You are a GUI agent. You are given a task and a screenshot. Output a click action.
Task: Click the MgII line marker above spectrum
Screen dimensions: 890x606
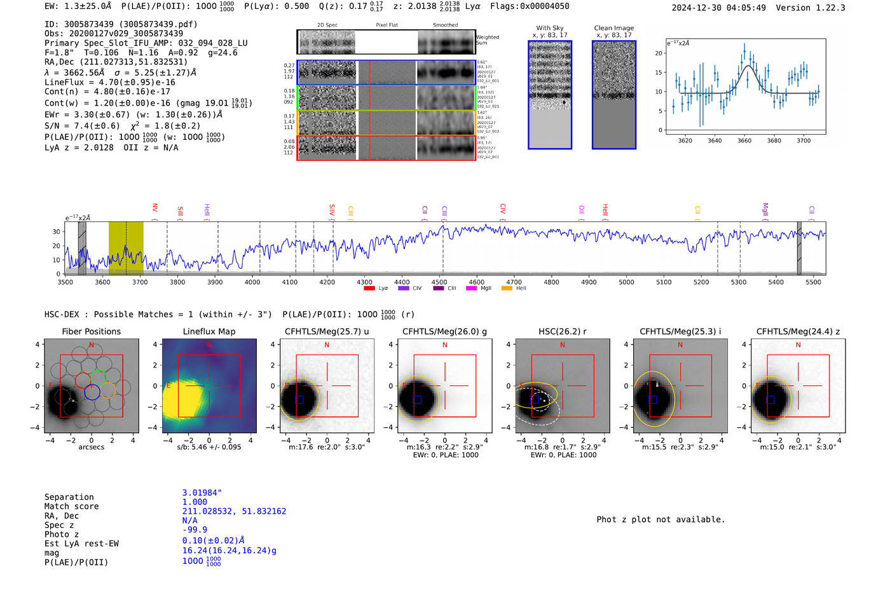[x=765, y=209]
